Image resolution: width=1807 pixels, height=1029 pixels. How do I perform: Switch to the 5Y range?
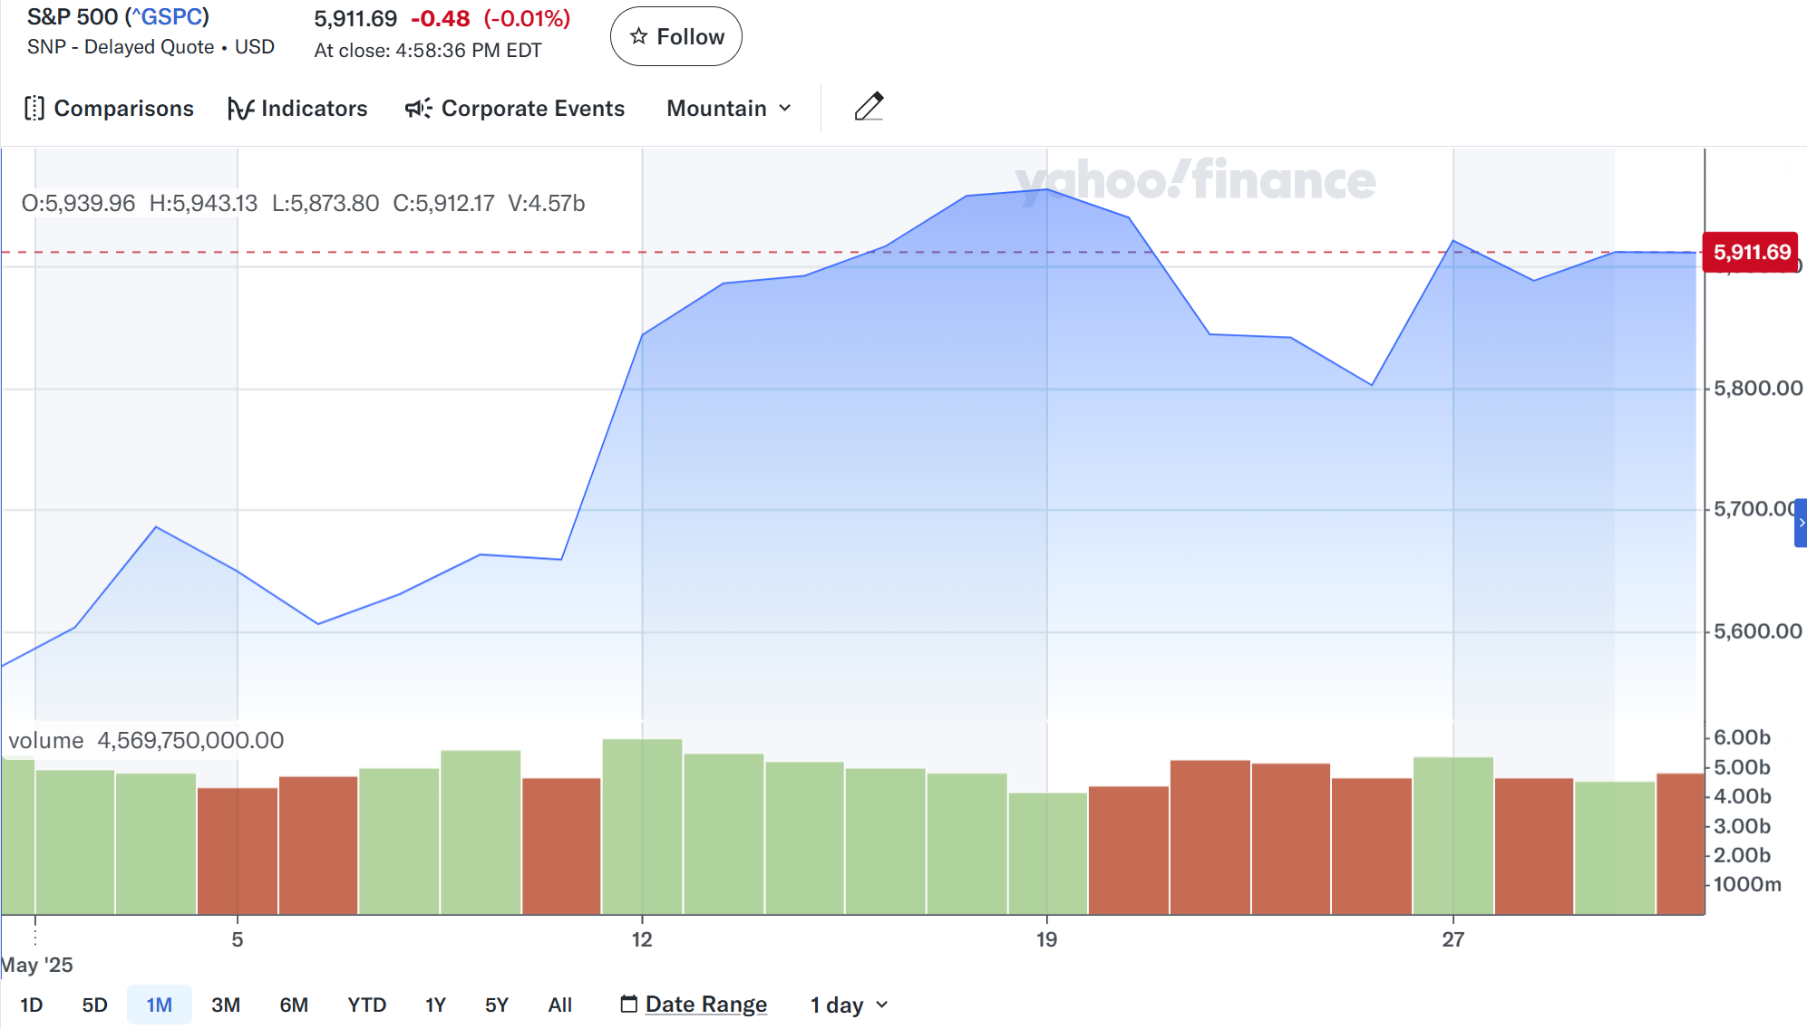(x=497, y=1005)
